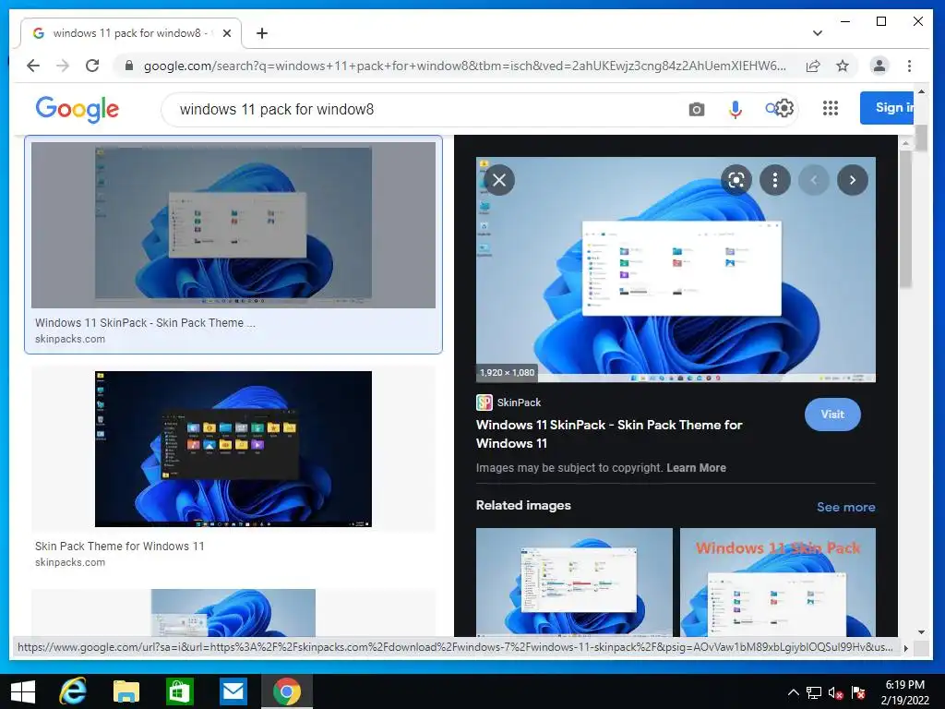Image resolution: width=945 pixels, height=709 pixels.
Task: Click the padlock site info icon
Action: click(x=129, y=66)
